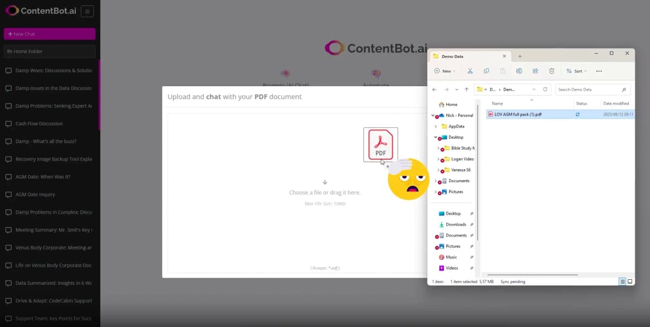
Task: Go back in File Explorer
Action: coord(435,89)
